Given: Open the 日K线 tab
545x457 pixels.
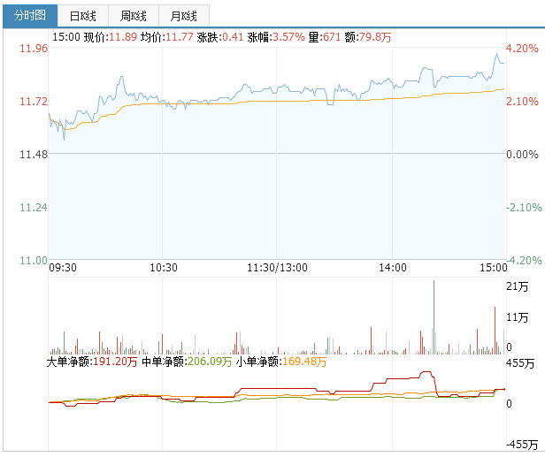Looking at the screenshot, I should point(82,16).
